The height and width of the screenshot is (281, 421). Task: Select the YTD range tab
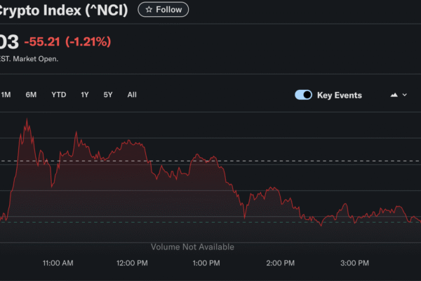pos(59,95)
